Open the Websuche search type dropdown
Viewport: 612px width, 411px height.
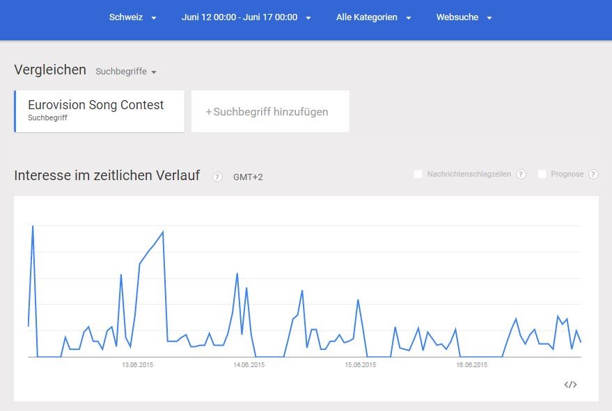(x=464, y=17)
